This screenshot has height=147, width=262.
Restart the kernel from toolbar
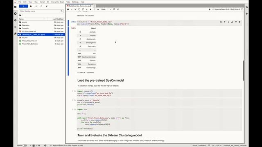[94, 9]
